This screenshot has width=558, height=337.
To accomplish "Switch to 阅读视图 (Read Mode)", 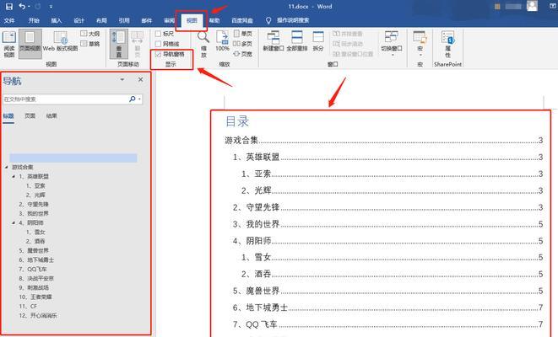I will (x=9, y=44).
